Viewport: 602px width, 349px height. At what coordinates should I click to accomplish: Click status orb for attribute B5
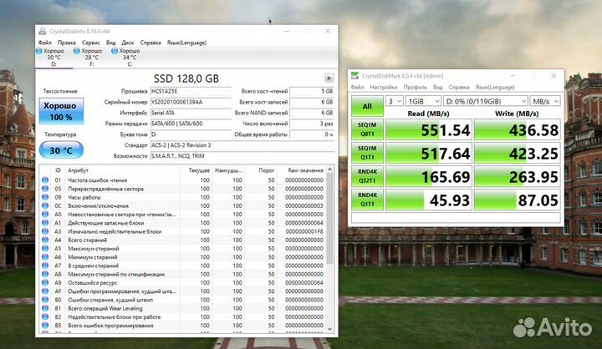45,326
